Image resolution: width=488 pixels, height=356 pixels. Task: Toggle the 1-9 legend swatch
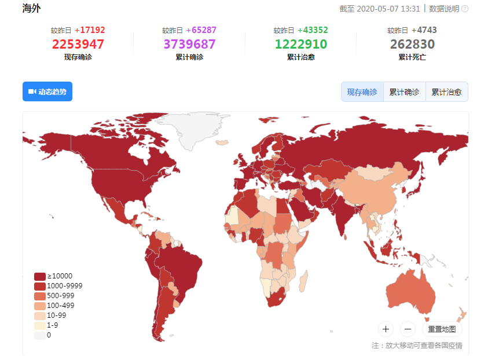click(x=40, y=325)
